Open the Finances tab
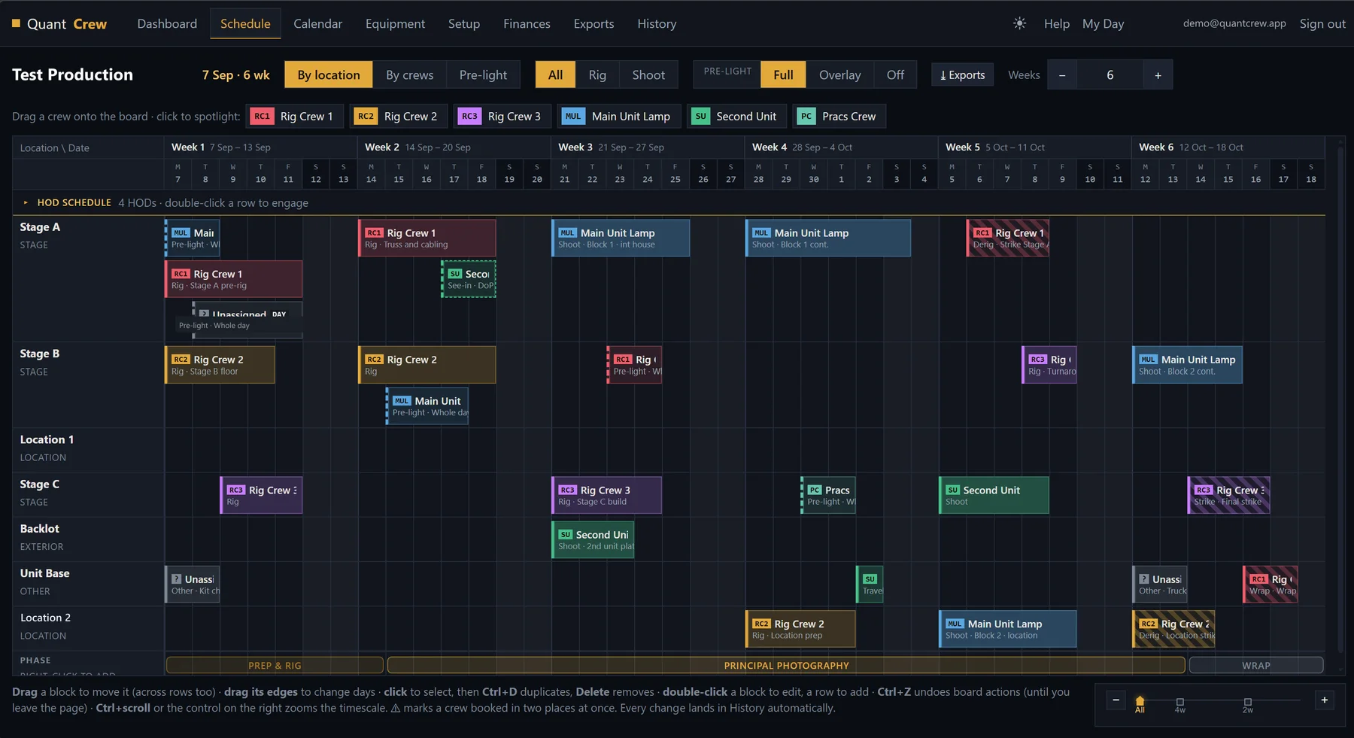Image resolution: width=1354 pixels, height=738 pixels. 527,23
